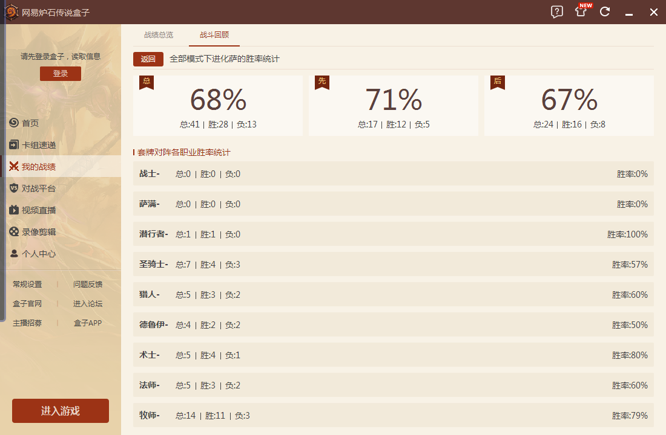Viewport: 666px width, 435px height.
Task: Select the 牧师 win rate row
Action: pos(394,416)
